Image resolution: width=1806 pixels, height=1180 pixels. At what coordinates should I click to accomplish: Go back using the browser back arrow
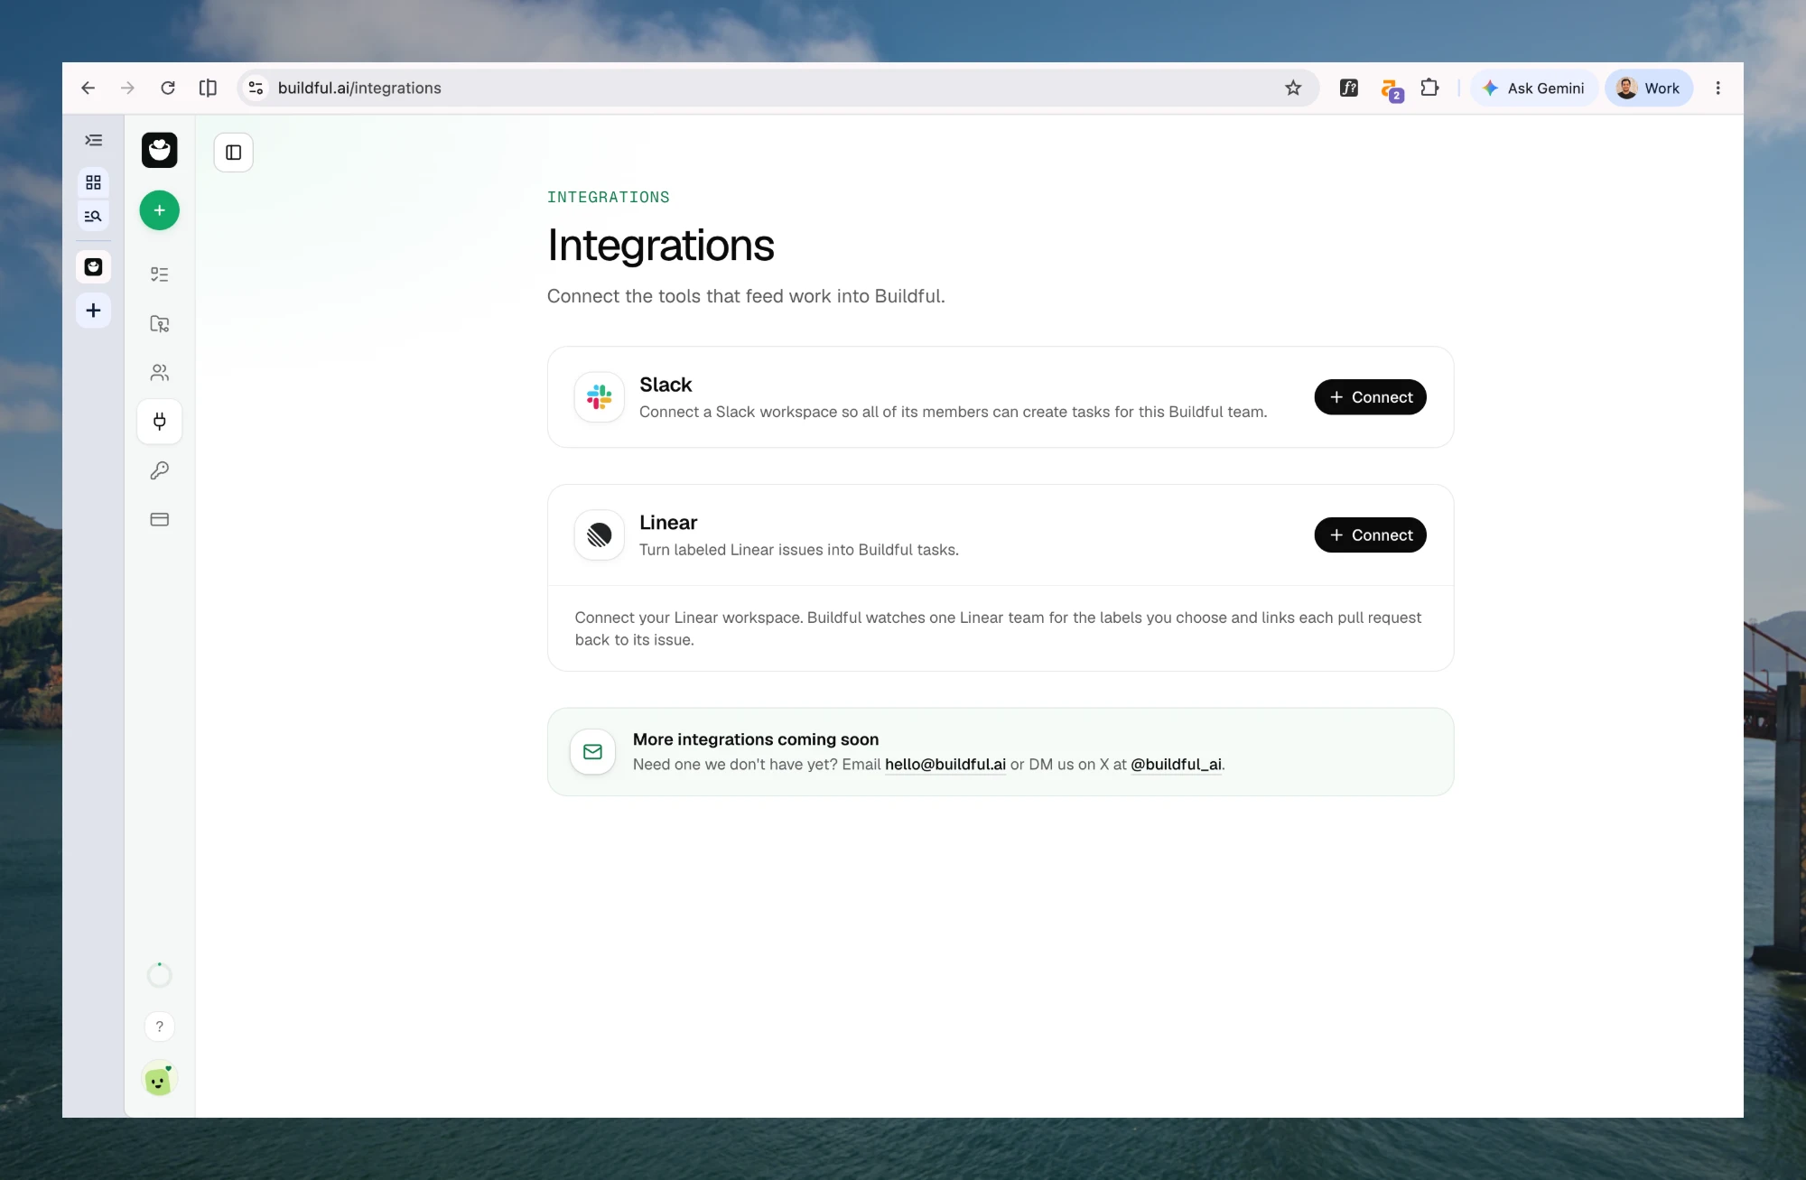(88, 88)
